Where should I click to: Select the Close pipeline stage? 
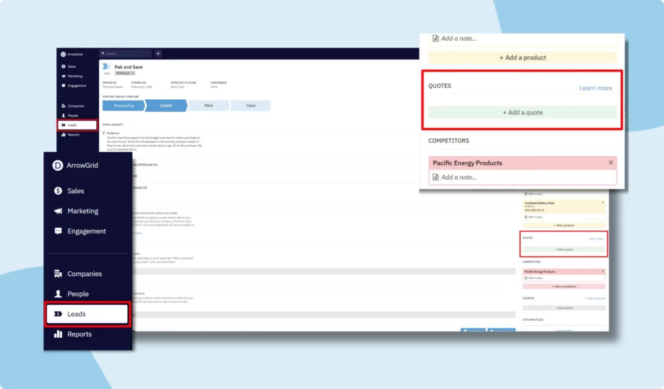[x=250, y=105]
